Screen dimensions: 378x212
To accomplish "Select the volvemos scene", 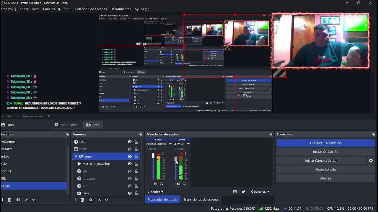I will click(34, 142).
